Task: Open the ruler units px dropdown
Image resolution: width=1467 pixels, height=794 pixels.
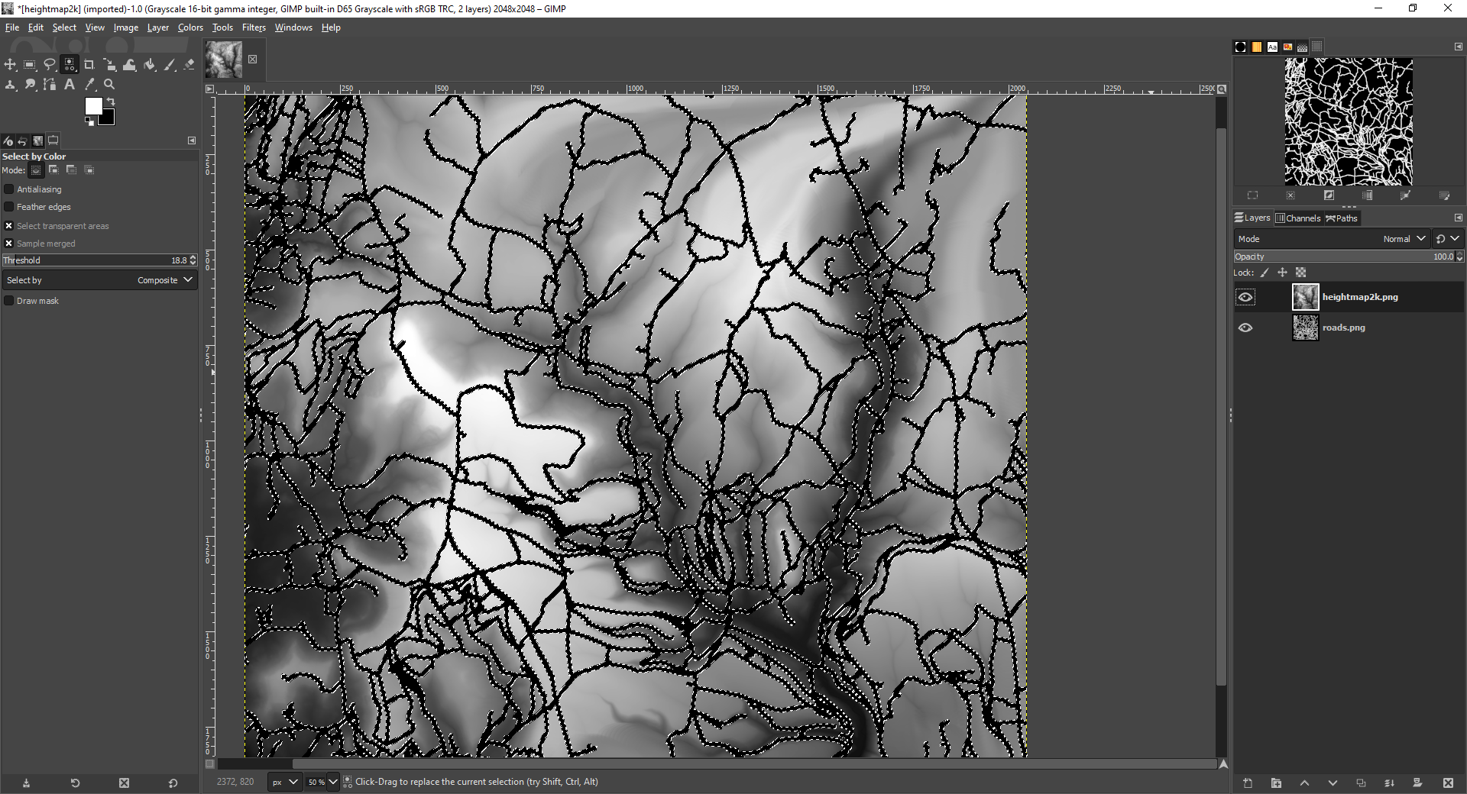Action: [285, 782]
